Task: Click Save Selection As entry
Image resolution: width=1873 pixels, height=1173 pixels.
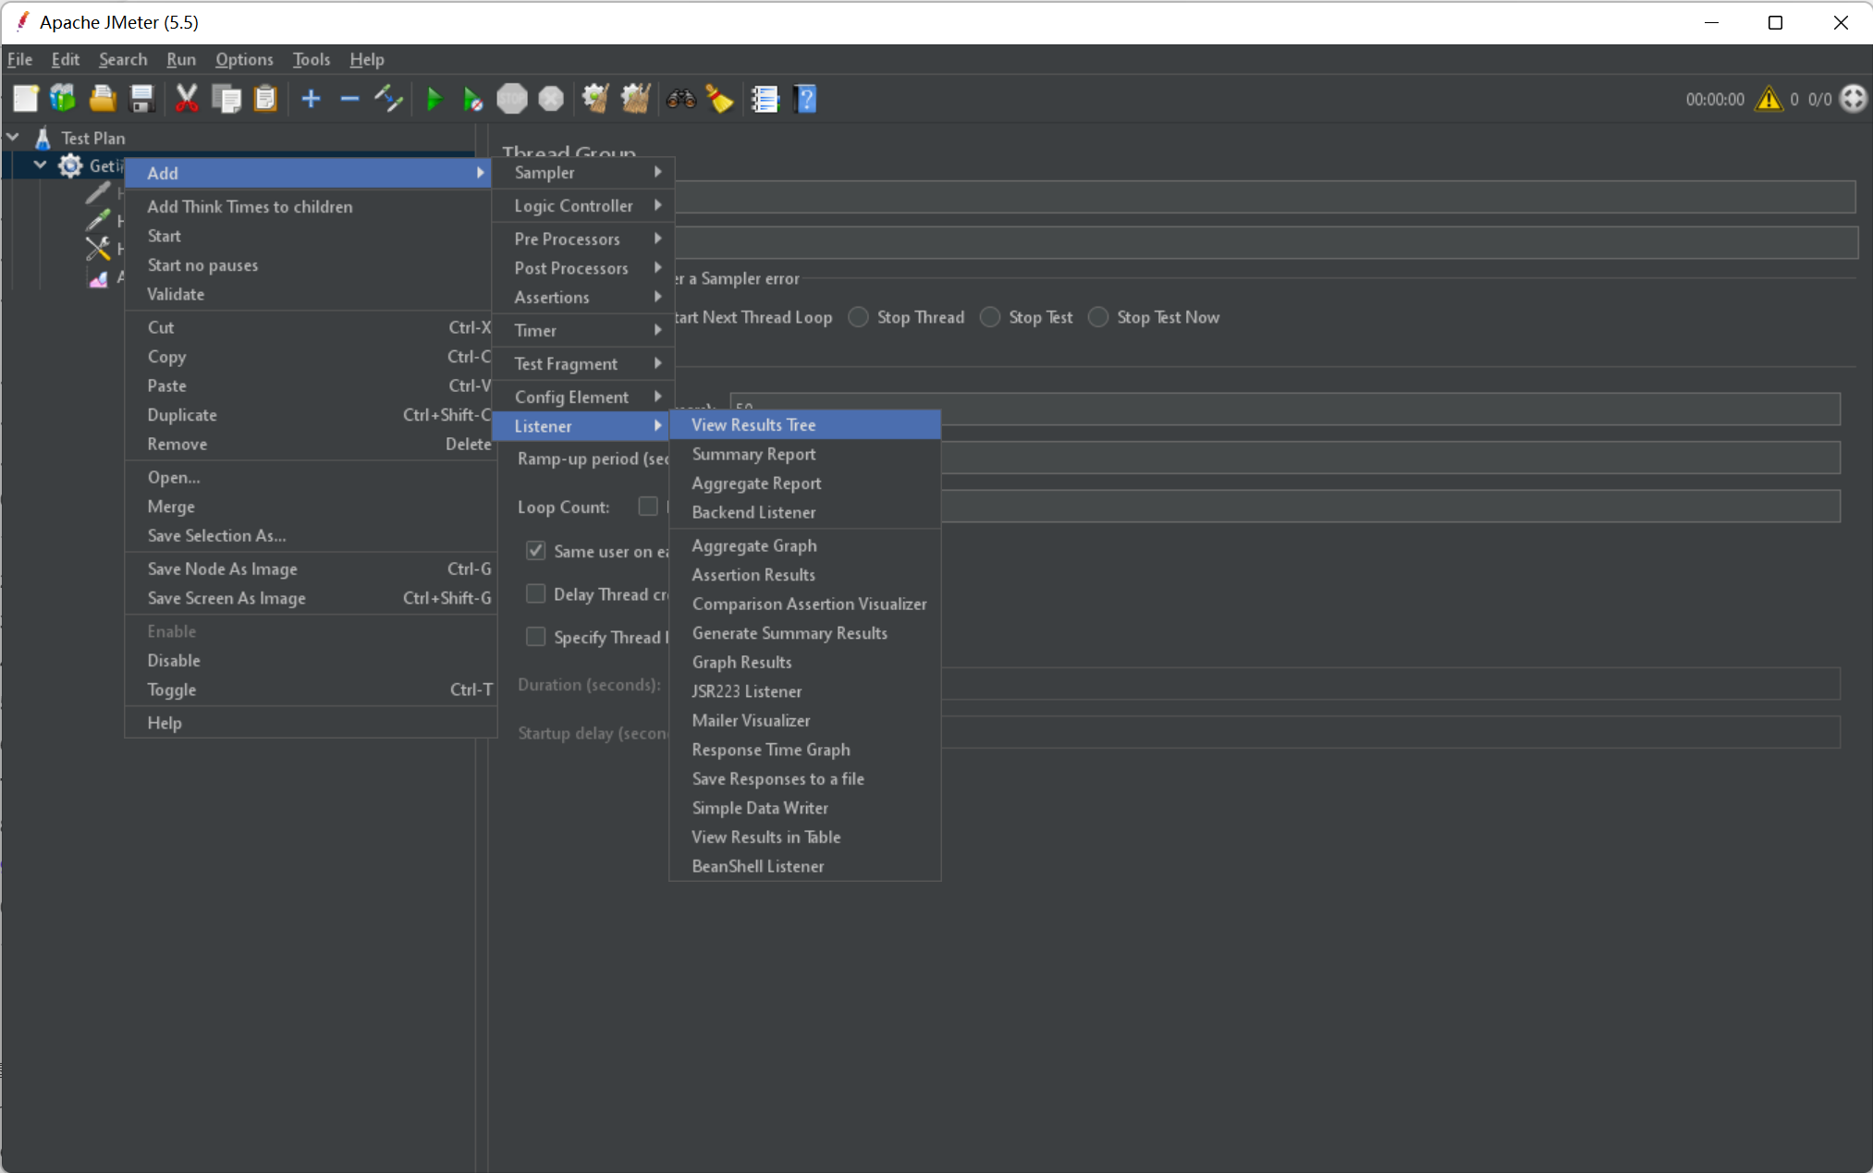Action: (311, 536)
